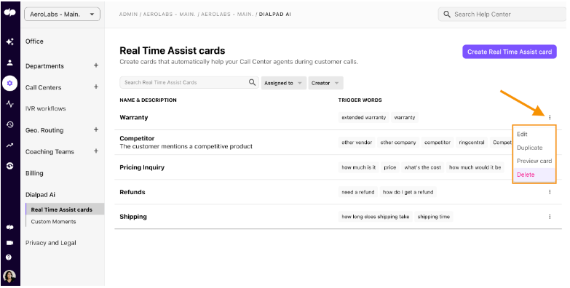The width and height of the screenshot is (570, 288).
Task: Open the three-dot menu for Shipping card
Action: tap(550, 217)
